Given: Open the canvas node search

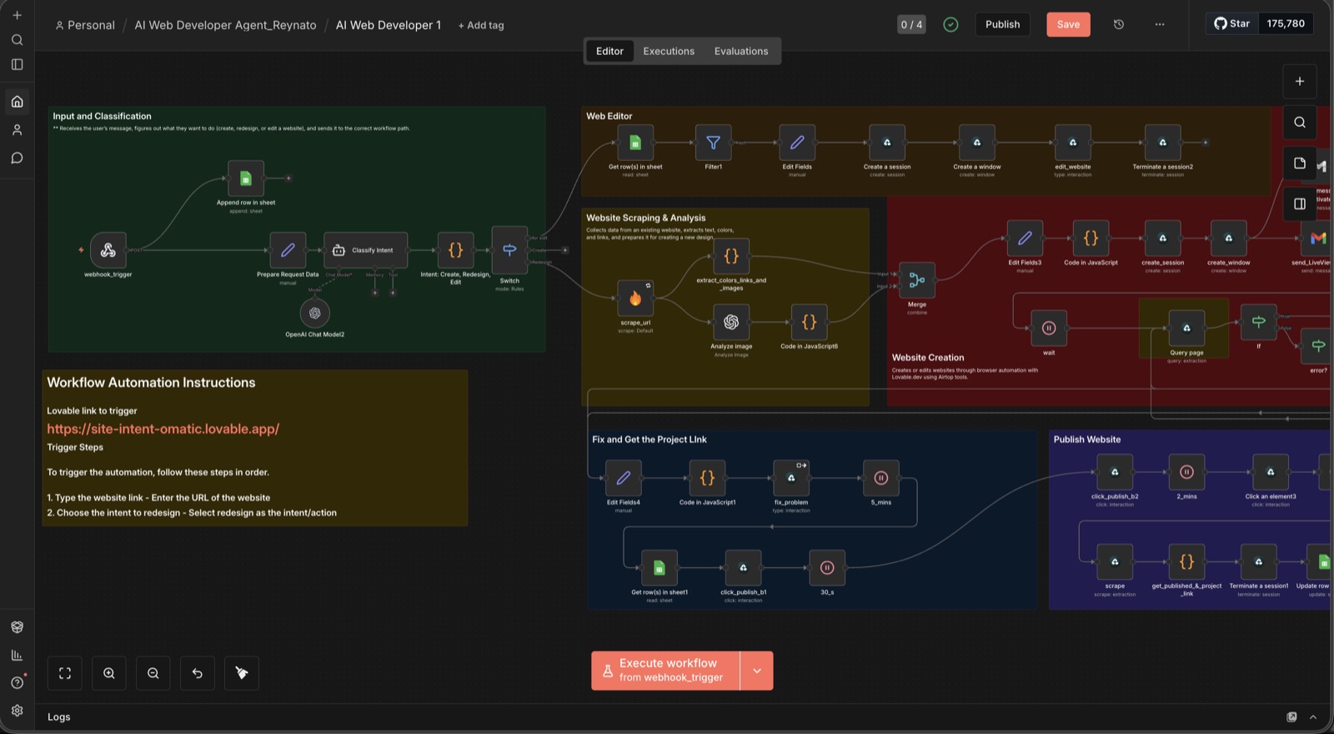Looking at the screenshot, I should pyautogui.click(x=1300, y=122).
